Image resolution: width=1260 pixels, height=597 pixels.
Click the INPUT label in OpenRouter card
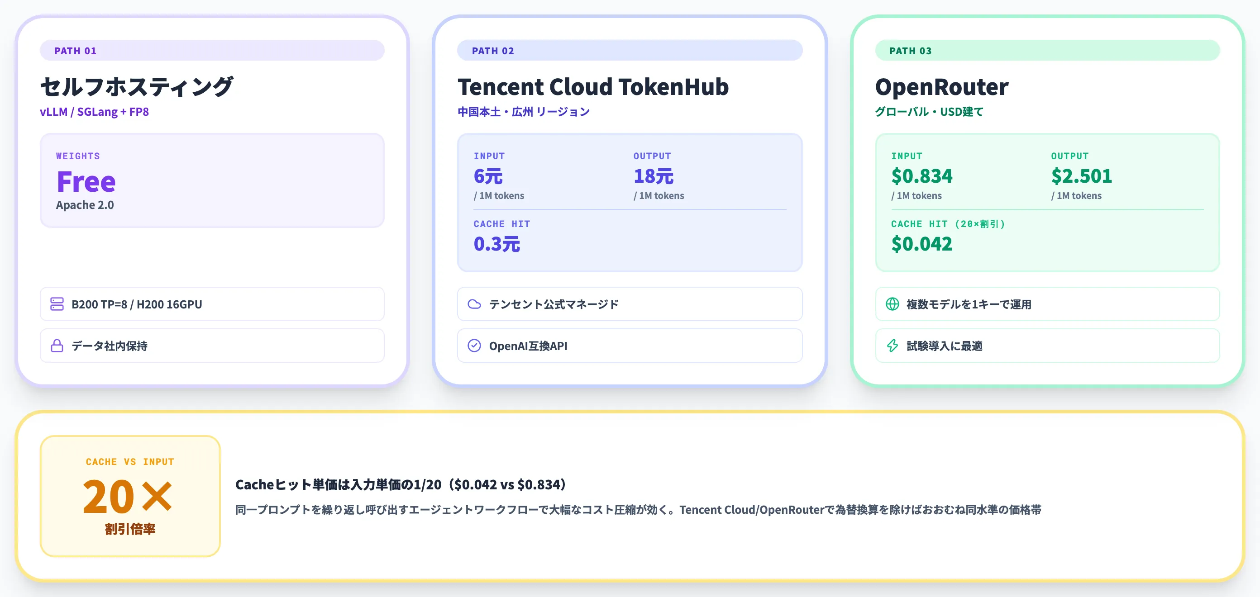[907, 156]
